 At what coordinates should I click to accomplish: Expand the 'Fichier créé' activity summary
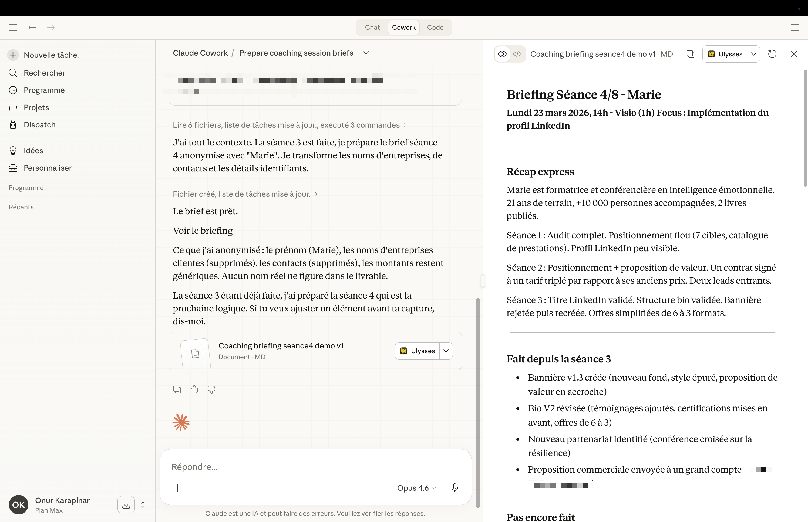[x=245, y=194]
